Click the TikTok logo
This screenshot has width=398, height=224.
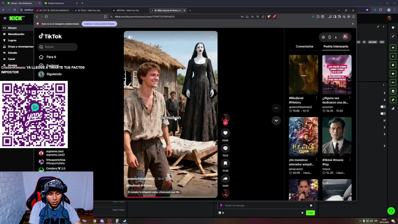[x=50, y=36]
